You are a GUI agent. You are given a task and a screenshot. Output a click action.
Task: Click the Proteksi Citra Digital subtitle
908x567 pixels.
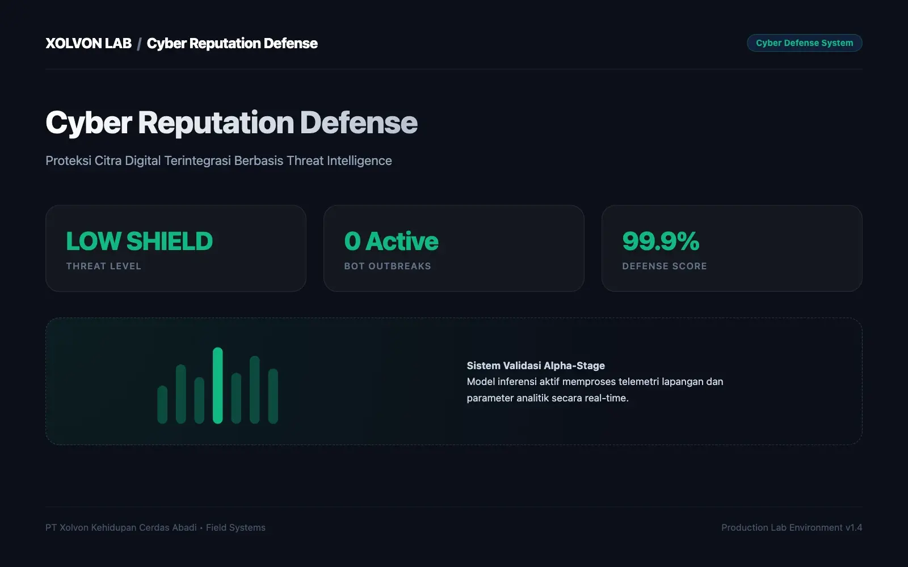pyautogui.click(x=218, y=161)
